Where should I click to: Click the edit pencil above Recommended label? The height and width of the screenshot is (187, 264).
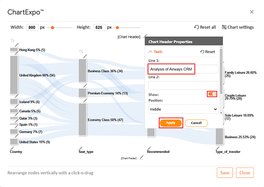click(149, 147)
